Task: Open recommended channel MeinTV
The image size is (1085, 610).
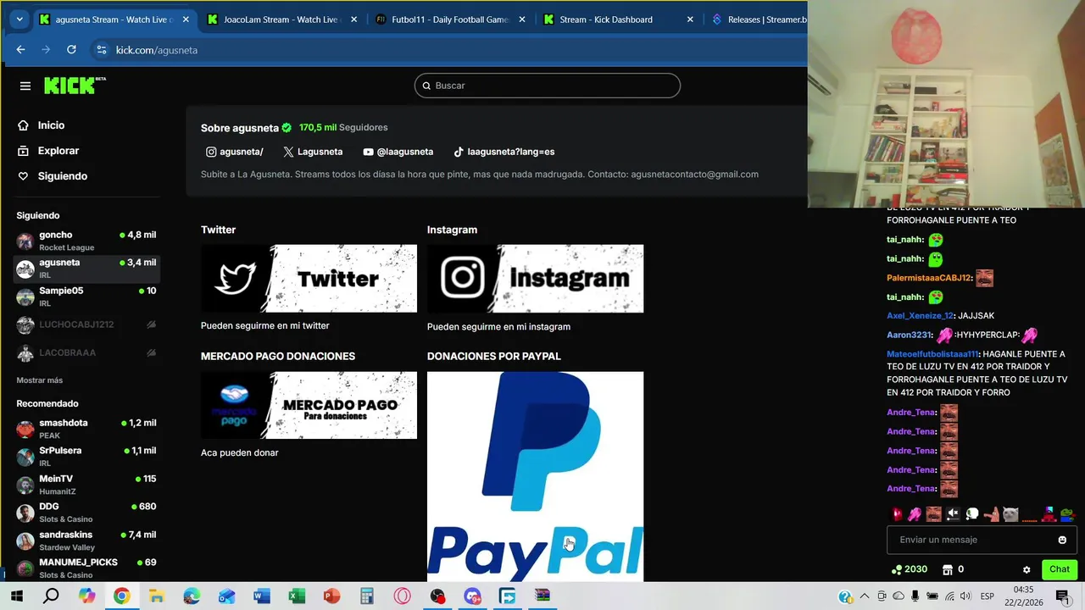Action: coord(86,485)
